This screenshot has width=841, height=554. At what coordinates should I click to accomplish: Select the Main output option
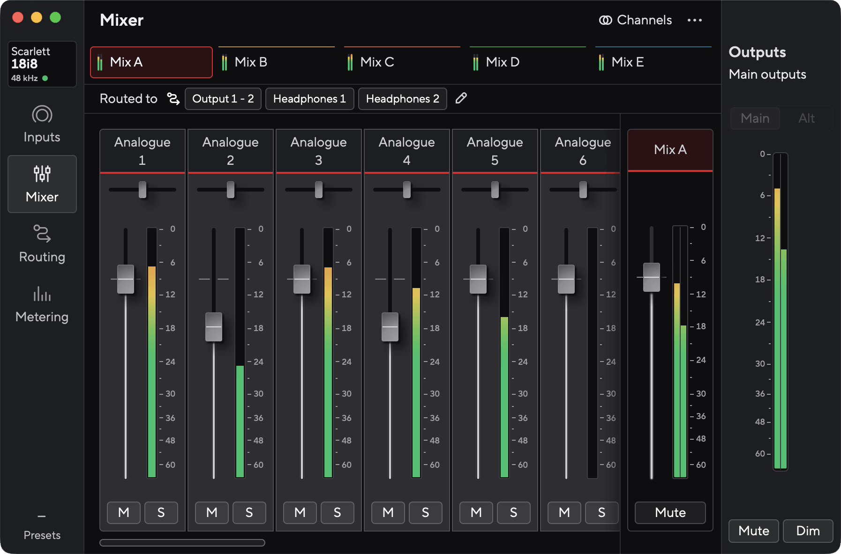click(755, 118)
